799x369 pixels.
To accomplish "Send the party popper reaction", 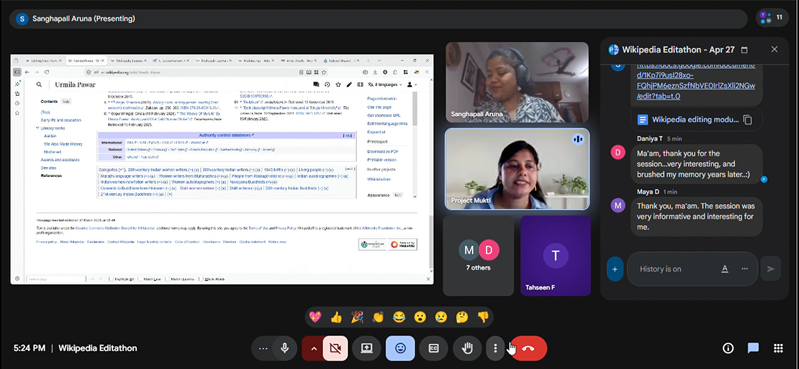I will 357,317.
